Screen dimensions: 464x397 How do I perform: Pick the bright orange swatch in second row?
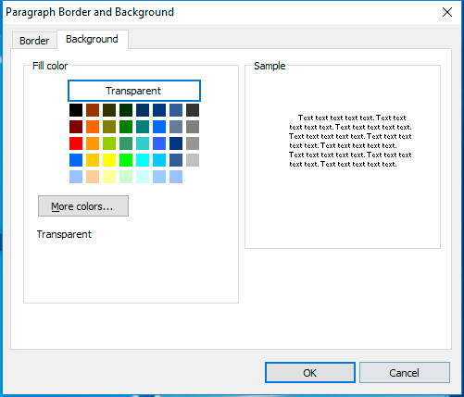[x=93, y=127]
